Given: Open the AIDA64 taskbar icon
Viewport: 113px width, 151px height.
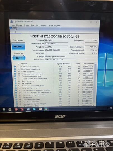Looking at the screenshot, I should pyautogui.click(x=22, y=109).
